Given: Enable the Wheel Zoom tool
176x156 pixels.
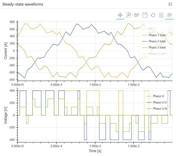Looking at the screenshot, I should tap(136, 15).
